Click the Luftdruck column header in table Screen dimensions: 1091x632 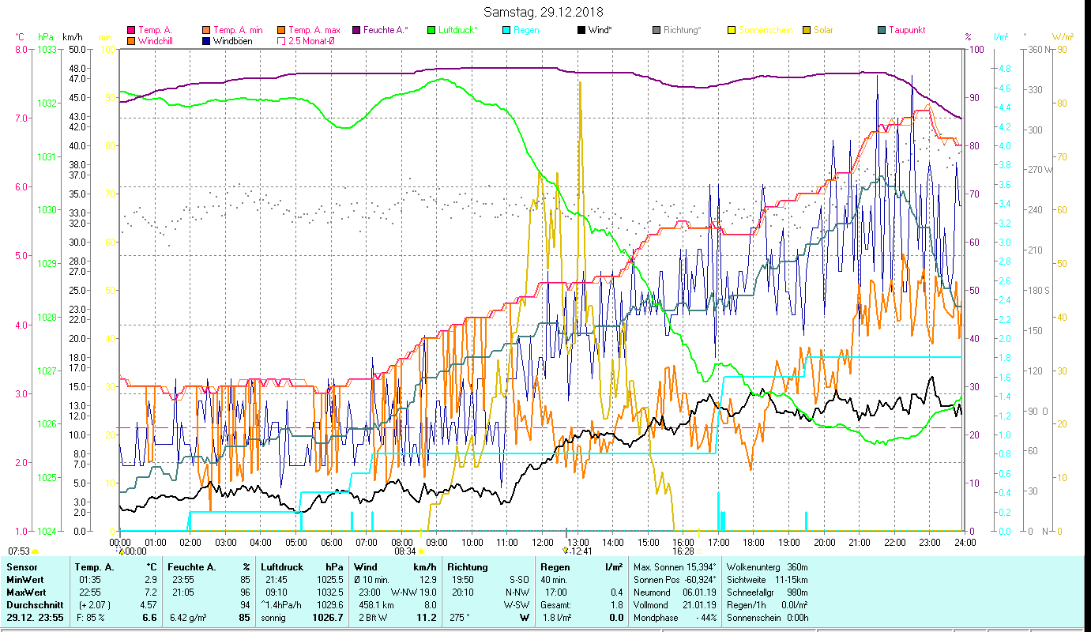[281, 566]
